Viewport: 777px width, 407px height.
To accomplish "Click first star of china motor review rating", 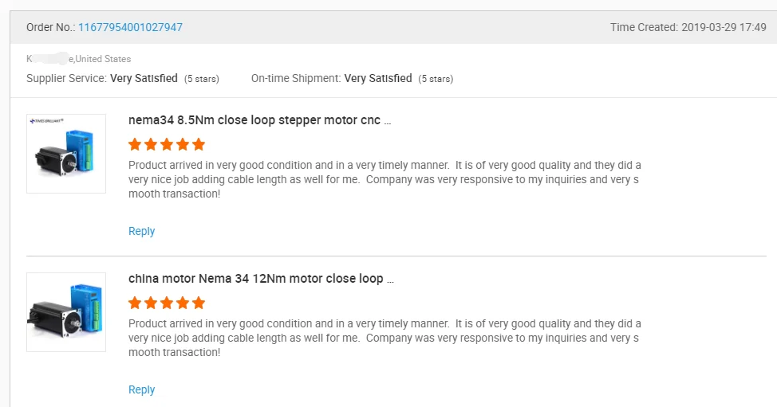I will coord(135,303).
